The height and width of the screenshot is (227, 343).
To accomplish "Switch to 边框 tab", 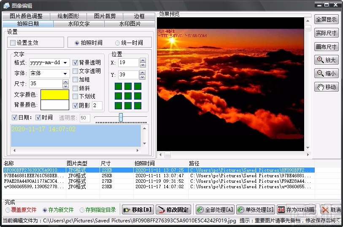I will click(x=139, y=16).
